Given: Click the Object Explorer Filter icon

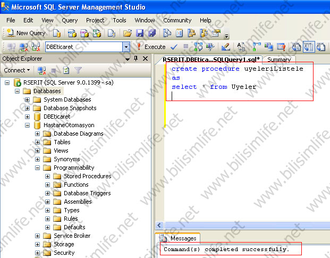Looking at the screenshot, I should point(78,70).
